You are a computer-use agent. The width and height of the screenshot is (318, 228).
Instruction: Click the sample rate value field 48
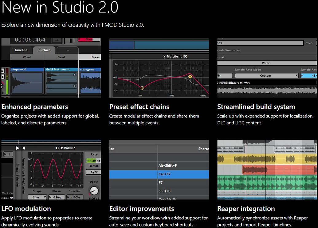pos(309,75)
